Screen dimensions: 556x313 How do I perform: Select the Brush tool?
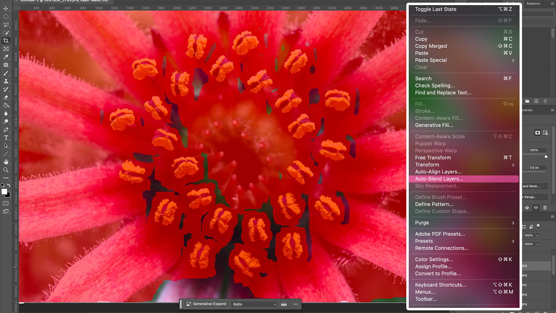(x=6, y=73)
